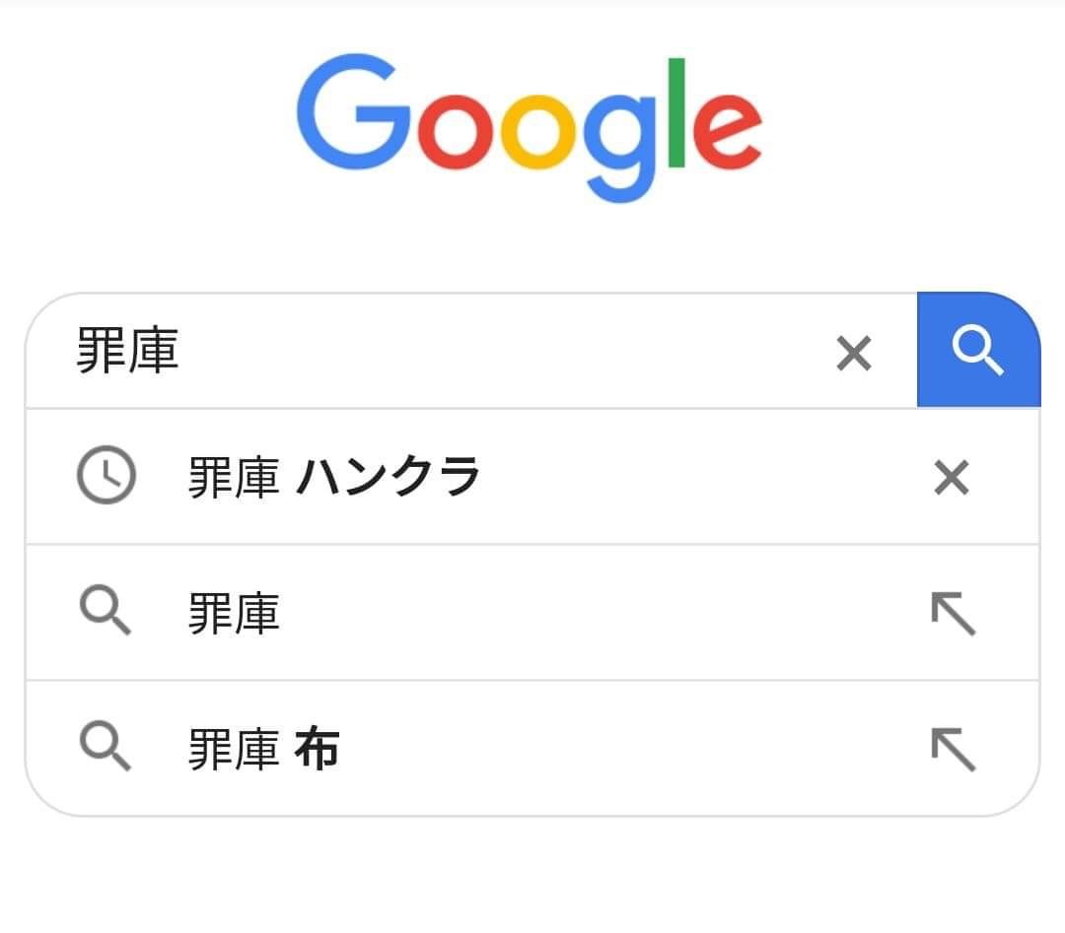
Task: Remove the 罪庫 ハンクラ history suggestion
Action: click(951, 478)
